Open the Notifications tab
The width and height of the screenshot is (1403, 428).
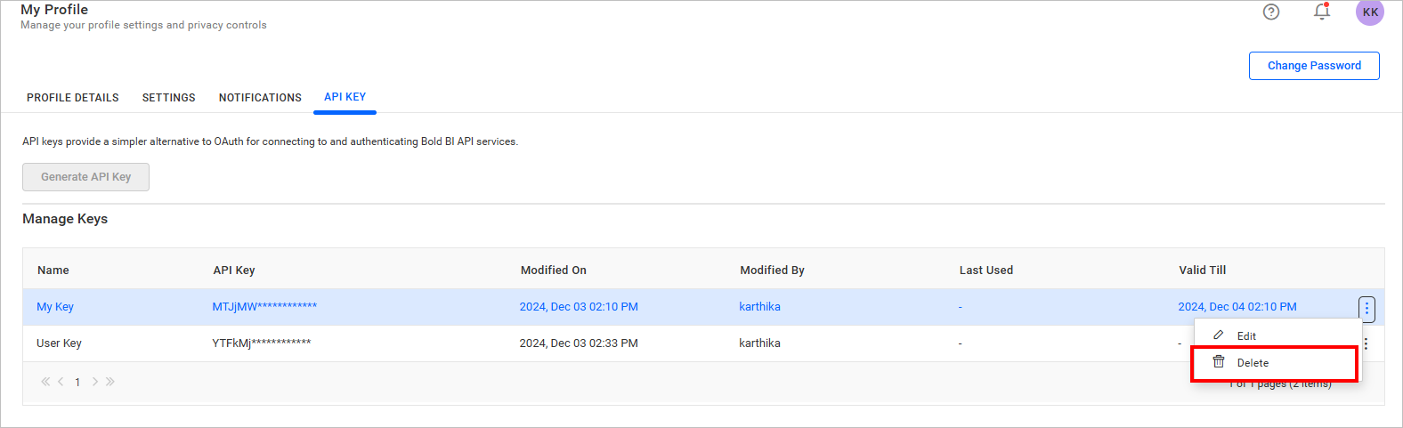click(x=260, y=98)
